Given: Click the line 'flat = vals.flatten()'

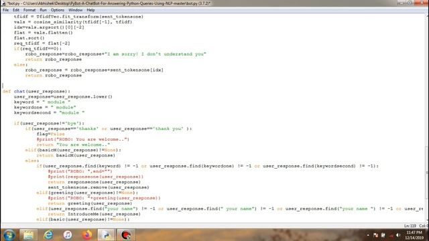Looking at the screenshot, I should pos(43,33).
